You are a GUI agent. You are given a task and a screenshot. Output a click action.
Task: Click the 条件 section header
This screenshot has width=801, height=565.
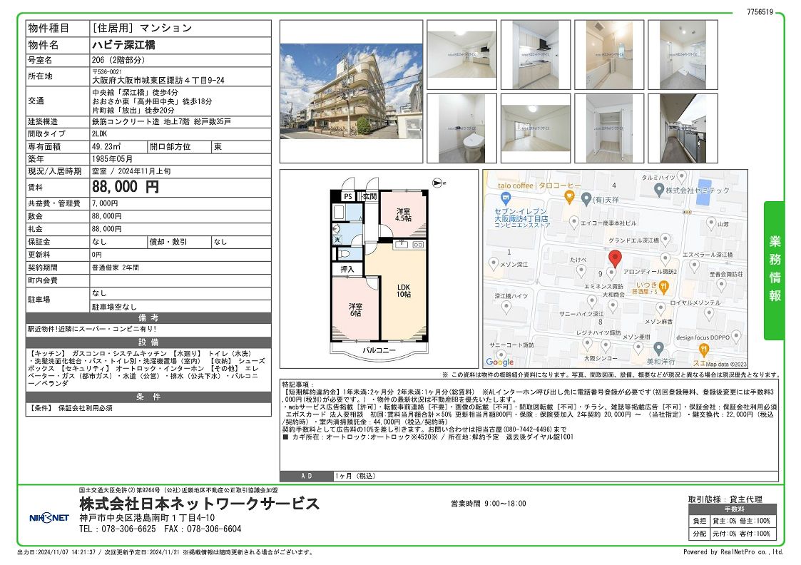(x=148, y=397)
